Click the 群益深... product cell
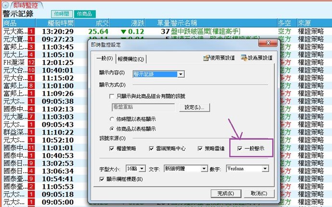Screen dimensions: 332x207 pyautogui.click(x=15, y=133)
